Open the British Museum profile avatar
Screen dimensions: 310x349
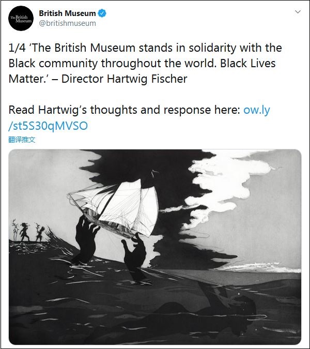point(21,18)
